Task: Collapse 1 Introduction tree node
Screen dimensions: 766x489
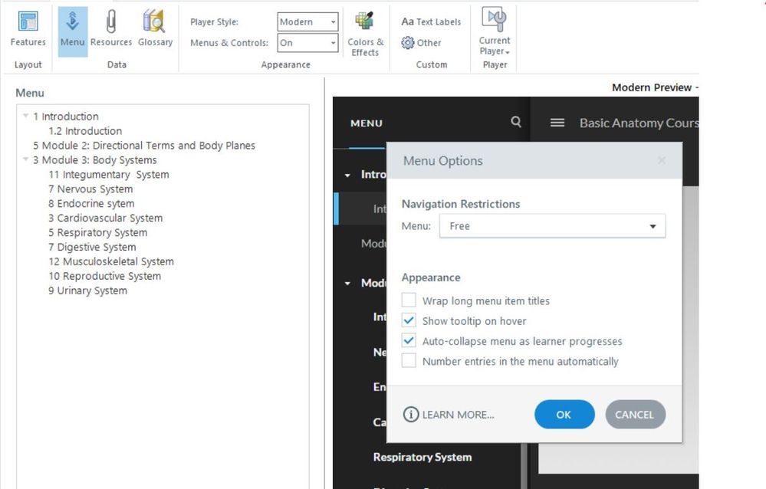Action: (x=25, y=116)
